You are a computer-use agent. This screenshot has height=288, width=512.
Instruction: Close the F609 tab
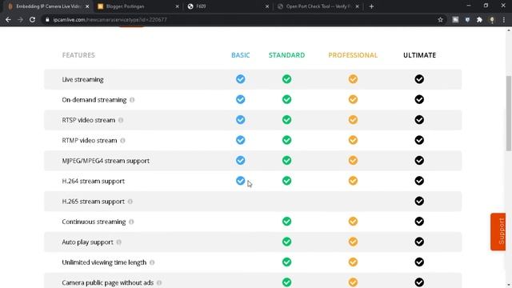point(267,6)
